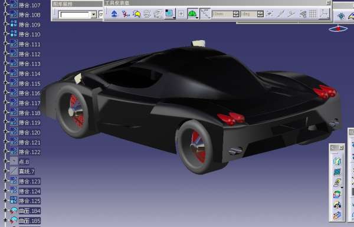Click the dark dome icon in right palette

(337, 205)
